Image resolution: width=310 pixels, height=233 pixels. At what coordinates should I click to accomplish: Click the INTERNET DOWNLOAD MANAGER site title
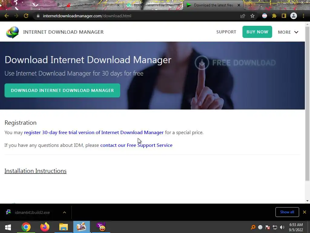point(63,32)
